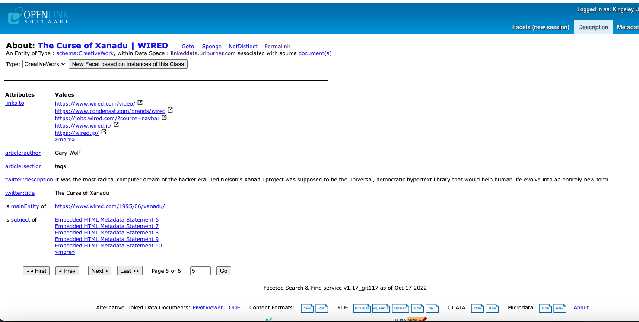Click the article:section attribute link
The image size is (639, 322).
click(24, 166)
